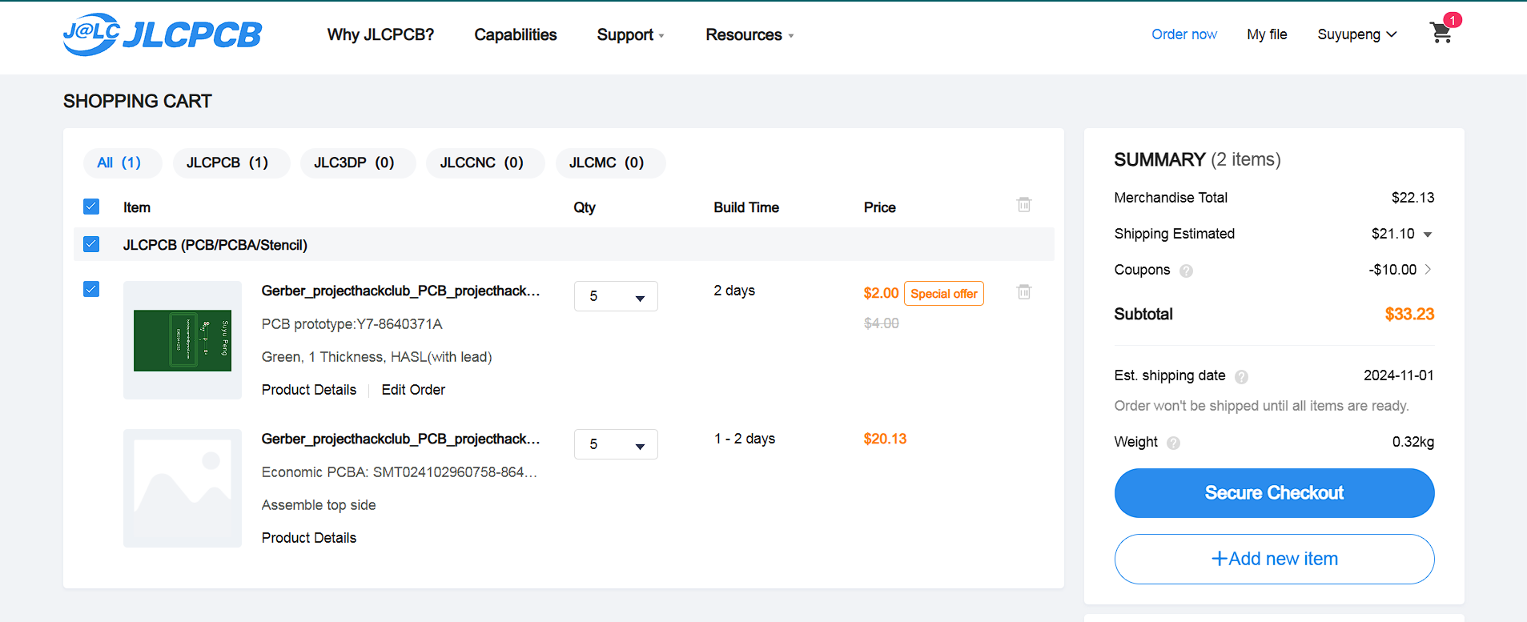
Task: Expand Shipping Estimated options arrow
Action: click(x=1427, y=235)
